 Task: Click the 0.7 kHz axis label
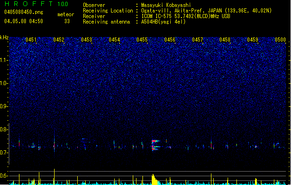coord(4,153)
